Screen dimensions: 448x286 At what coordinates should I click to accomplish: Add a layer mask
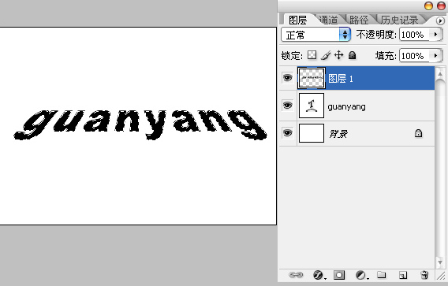[x=339, y=275]
